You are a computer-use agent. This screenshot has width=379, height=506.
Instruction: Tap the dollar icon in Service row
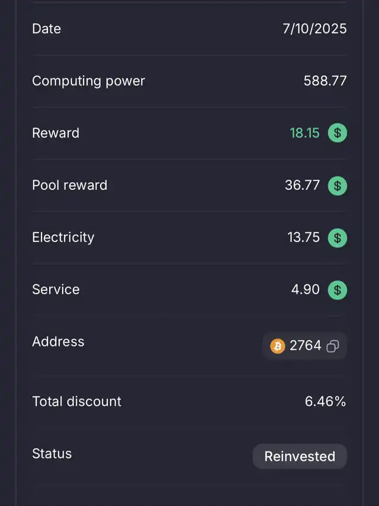point(338,290)
